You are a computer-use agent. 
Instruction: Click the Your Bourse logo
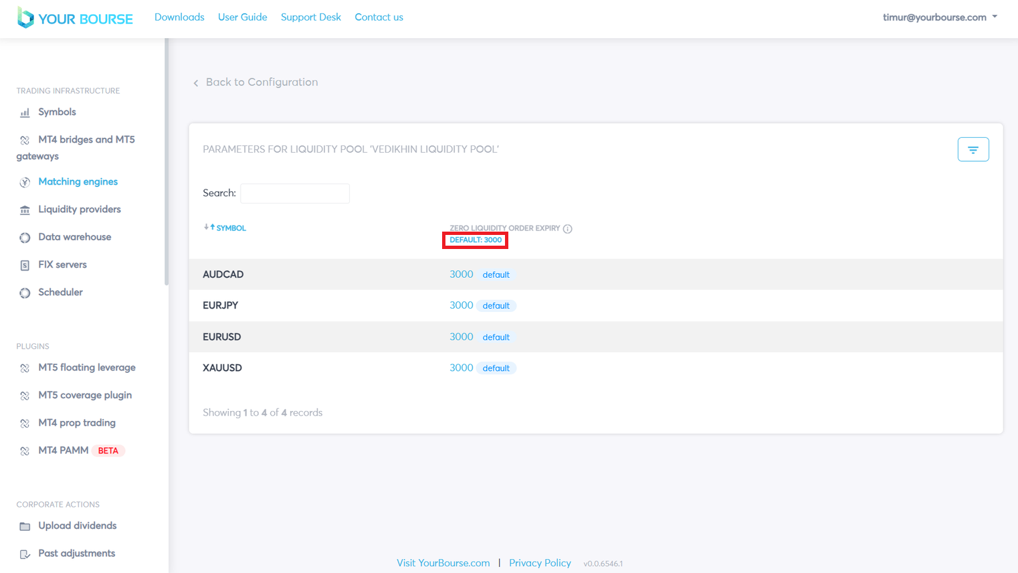pos(75,18)
